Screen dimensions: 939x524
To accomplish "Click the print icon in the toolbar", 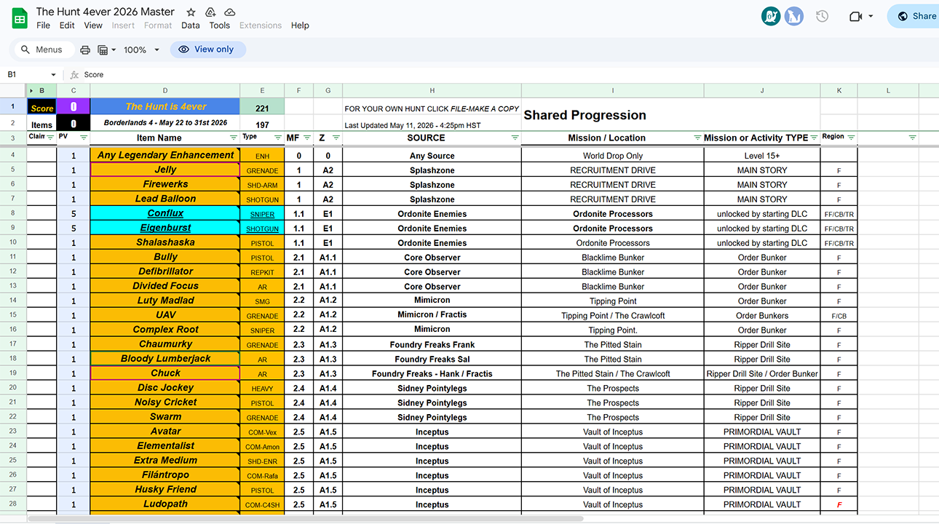I will (85, 49).
